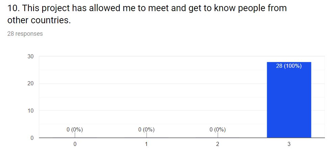This screenshot has height=153, width=330.
Task: Click the tick mark above category 1
Action: 146,135
